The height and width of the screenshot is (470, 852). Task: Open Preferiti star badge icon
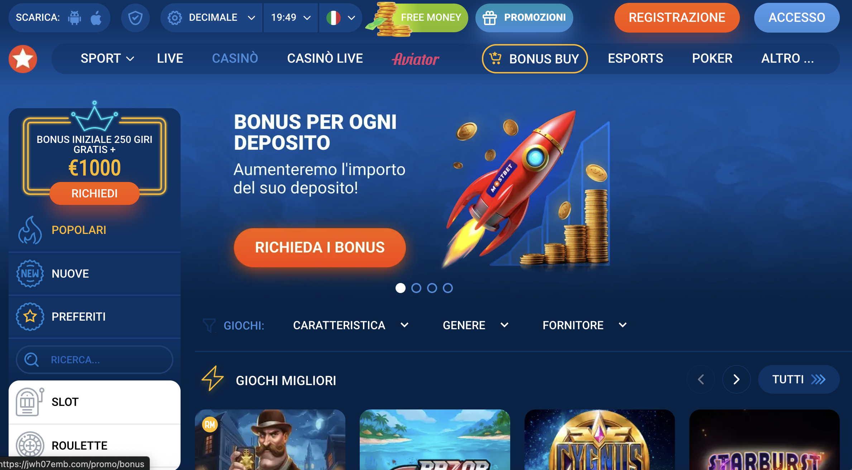[30, 317]
